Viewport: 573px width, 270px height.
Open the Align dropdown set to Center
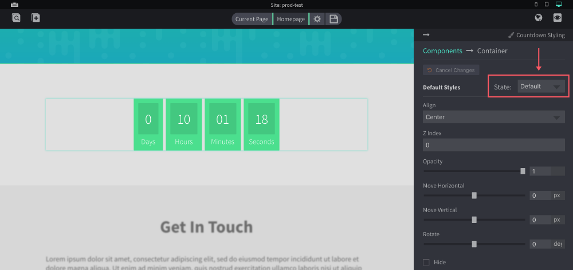click(x=494, y=117)
